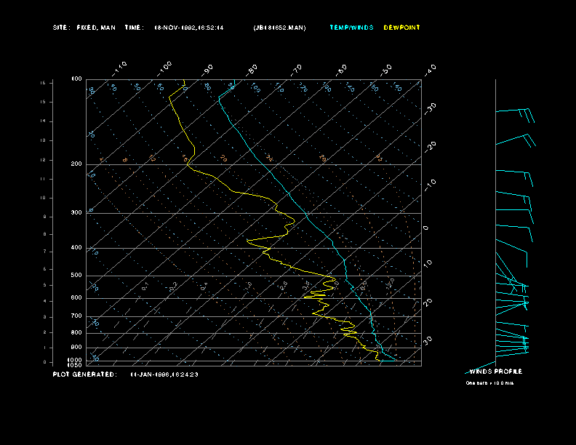Click the 500 pressure level label

tap(76, 276)
